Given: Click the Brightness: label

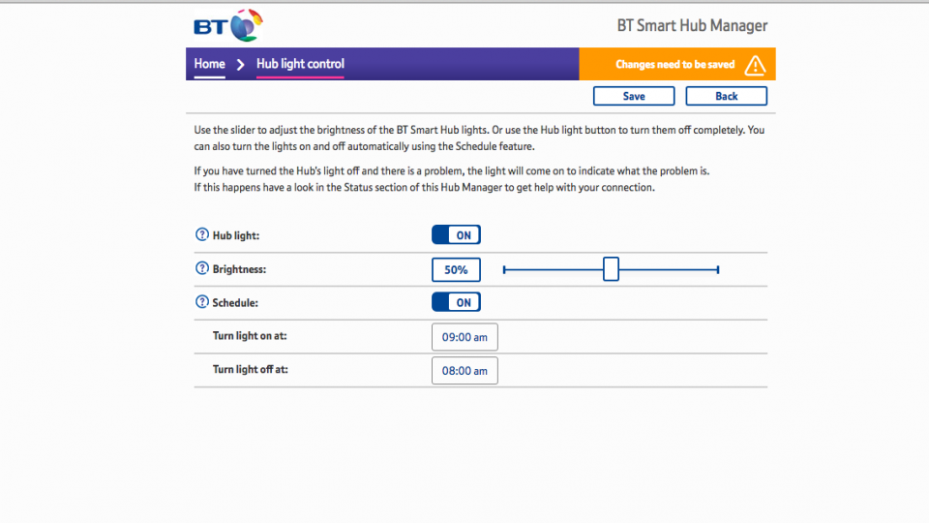Looking at the screenshot, I should click(239, 269).
